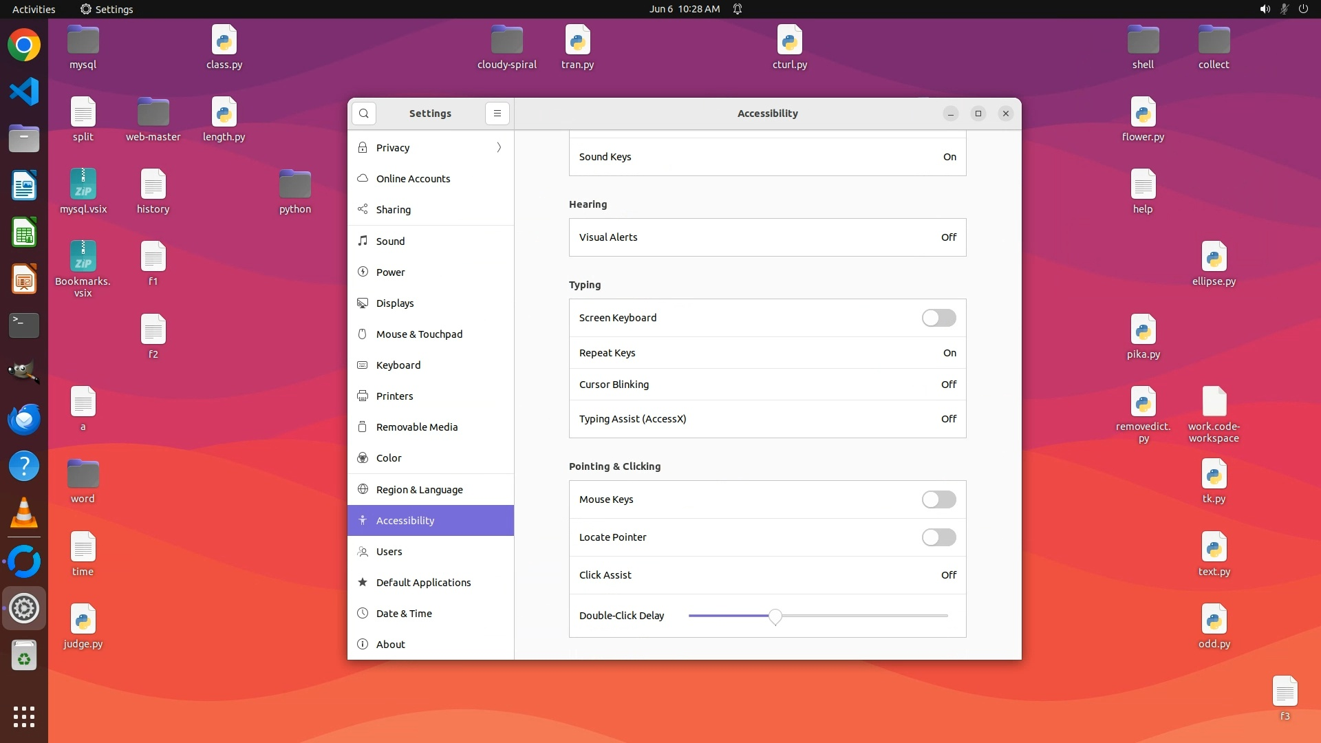The image size is (1321, 743).
Task: Click the Displays monitor icon in sidebar
Action: [x=363, y=303]
